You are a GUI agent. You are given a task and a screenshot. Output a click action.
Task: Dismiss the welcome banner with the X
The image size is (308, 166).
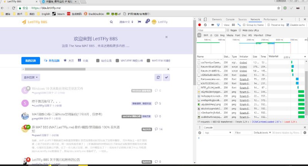pos(166,37)
